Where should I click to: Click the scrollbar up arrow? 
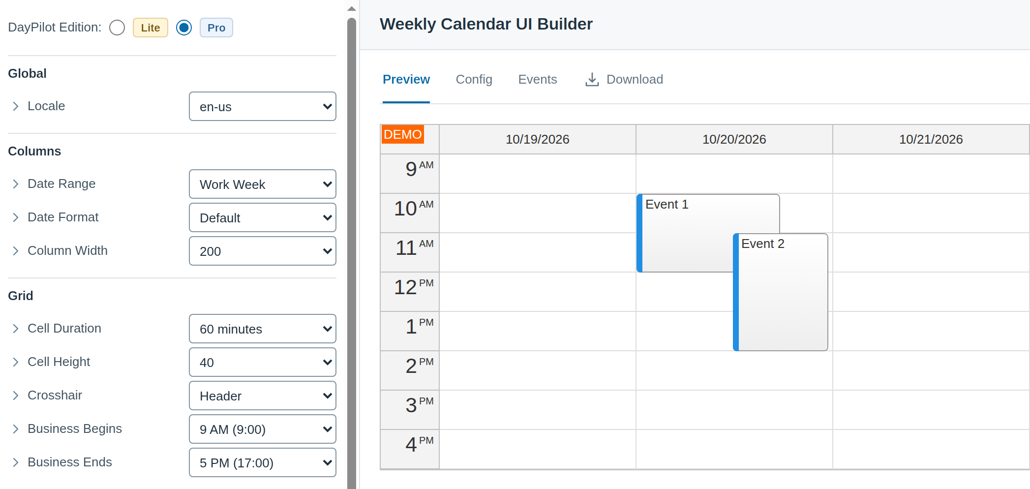[352, 8]
